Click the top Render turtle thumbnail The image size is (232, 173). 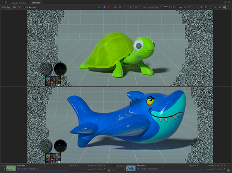11,168
